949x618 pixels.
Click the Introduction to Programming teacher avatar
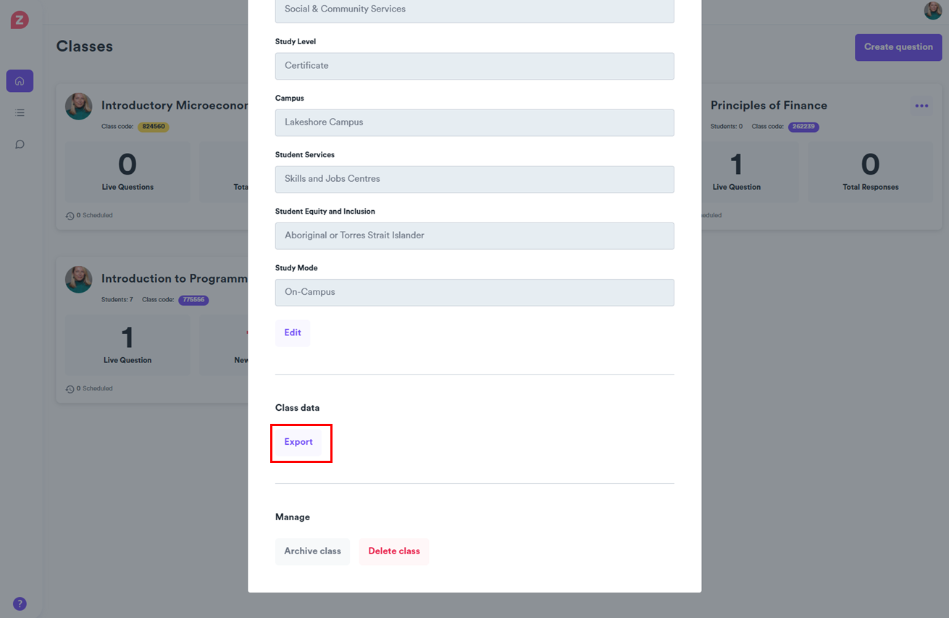(x=78, y=280)
